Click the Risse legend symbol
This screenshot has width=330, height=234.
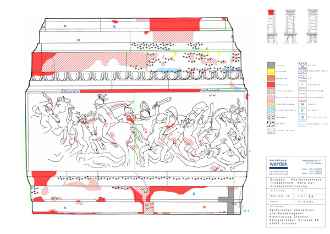pos(302,78)
